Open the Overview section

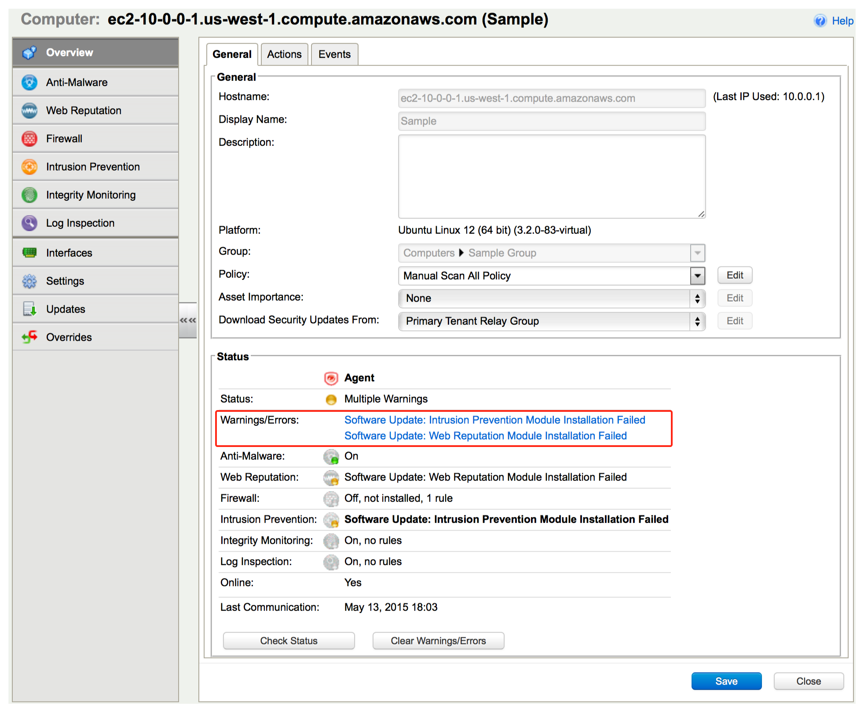(x=95, y=53)
